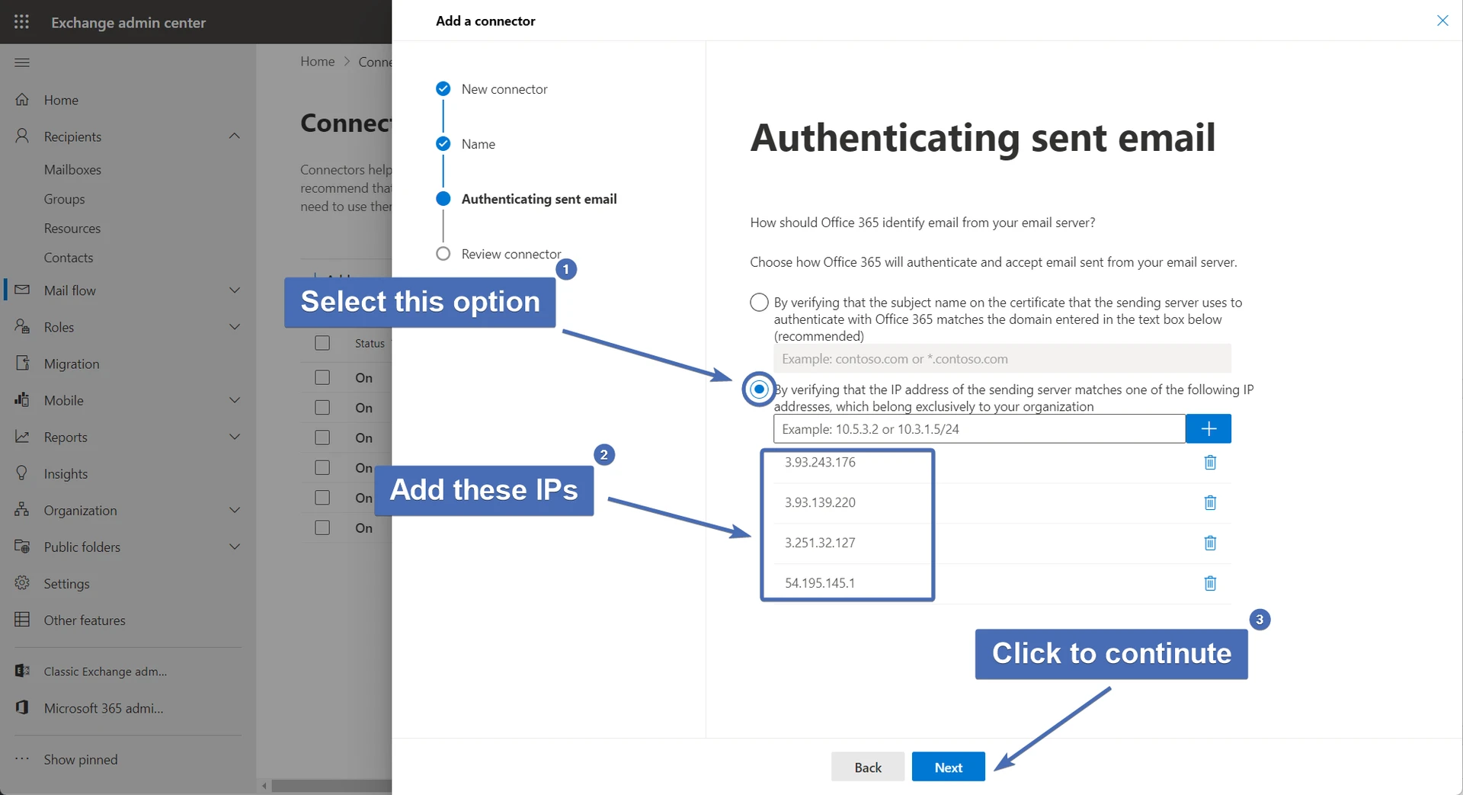Delete the 3.251.32.127 IP address entry
The width and height of the screenshot is (1463, 795).
coord(1209,543)
